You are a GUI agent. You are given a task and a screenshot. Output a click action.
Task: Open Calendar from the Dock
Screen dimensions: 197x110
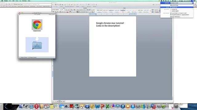[x=46, y=106]
